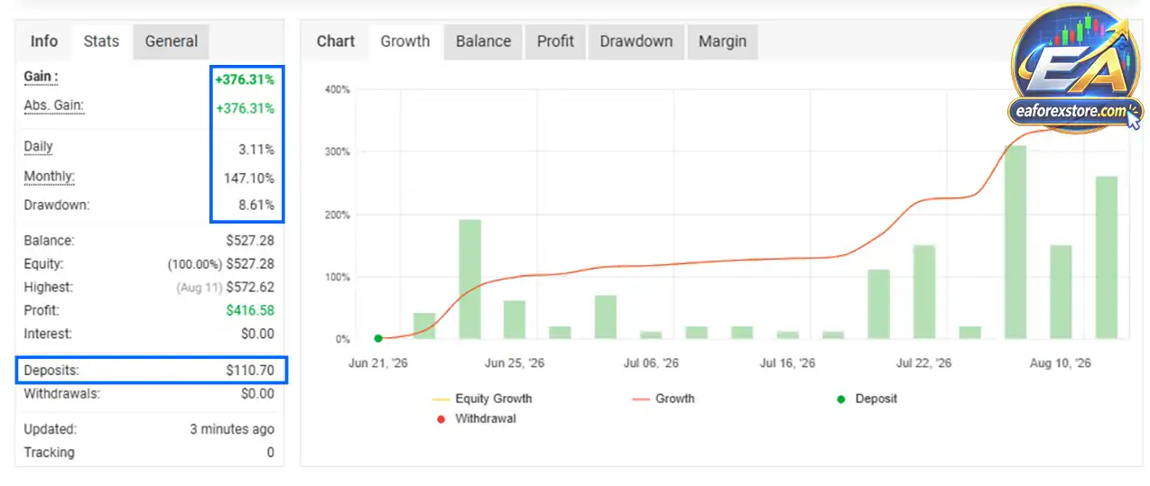This screenshot has width=1150, height=486.
Task: Select the Tracking 0 value
Action: pyautogui.click(x=270, y=453)
